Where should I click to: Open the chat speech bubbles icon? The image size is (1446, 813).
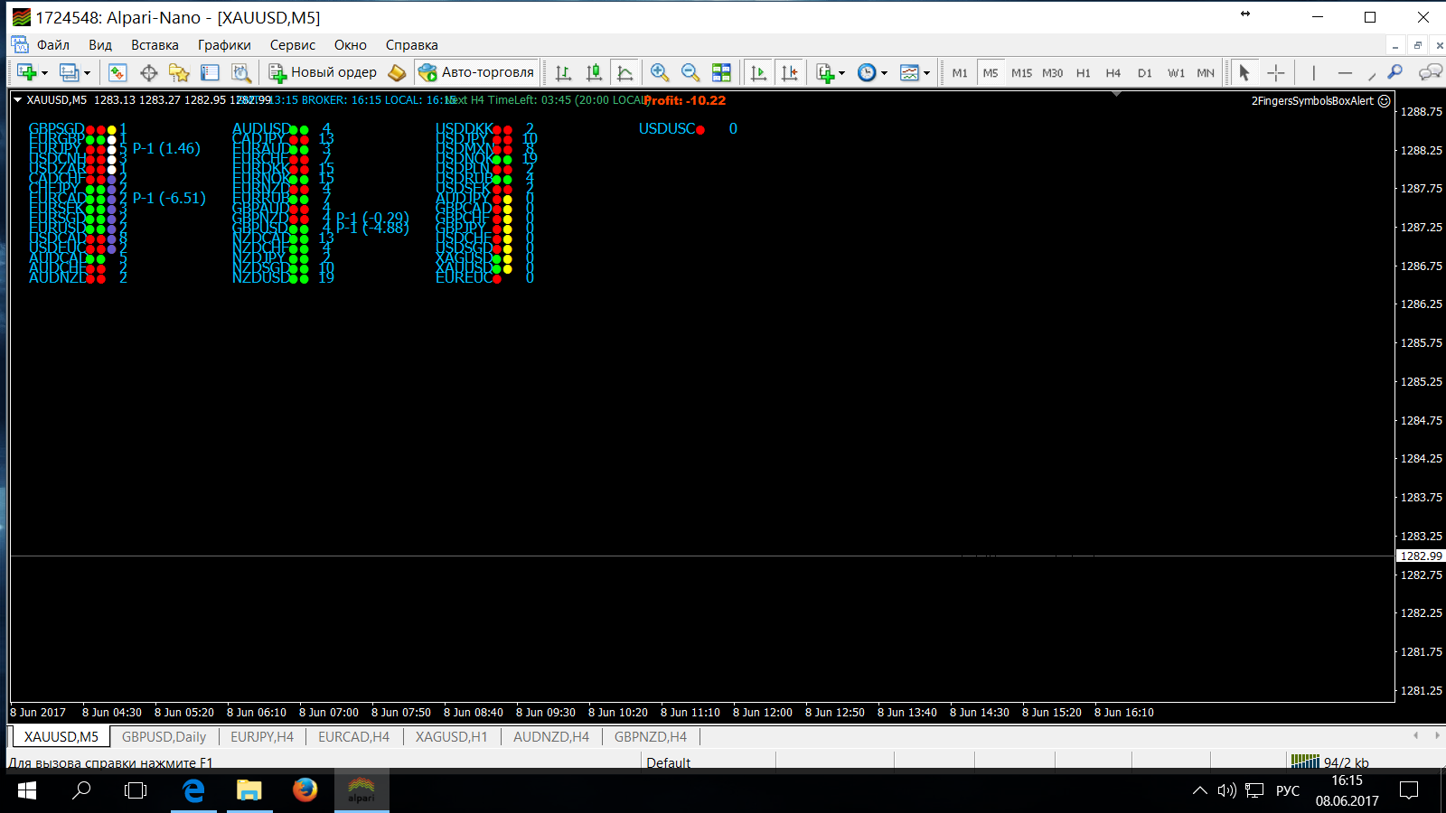coord(1431,72)
